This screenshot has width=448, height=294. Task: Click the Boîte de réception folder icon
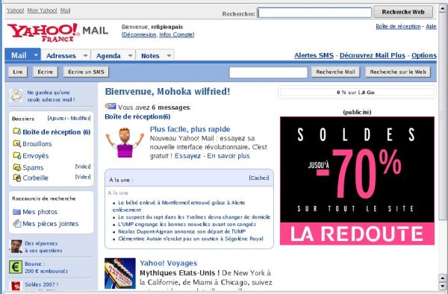(x=17, y=131)
